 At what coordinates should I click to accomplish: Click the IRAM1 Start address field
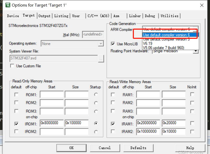click(148, 123)
